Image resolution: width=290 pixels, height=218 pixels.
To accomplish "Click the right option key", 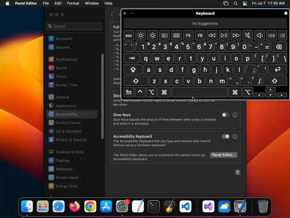I will (x=248, y=92).
